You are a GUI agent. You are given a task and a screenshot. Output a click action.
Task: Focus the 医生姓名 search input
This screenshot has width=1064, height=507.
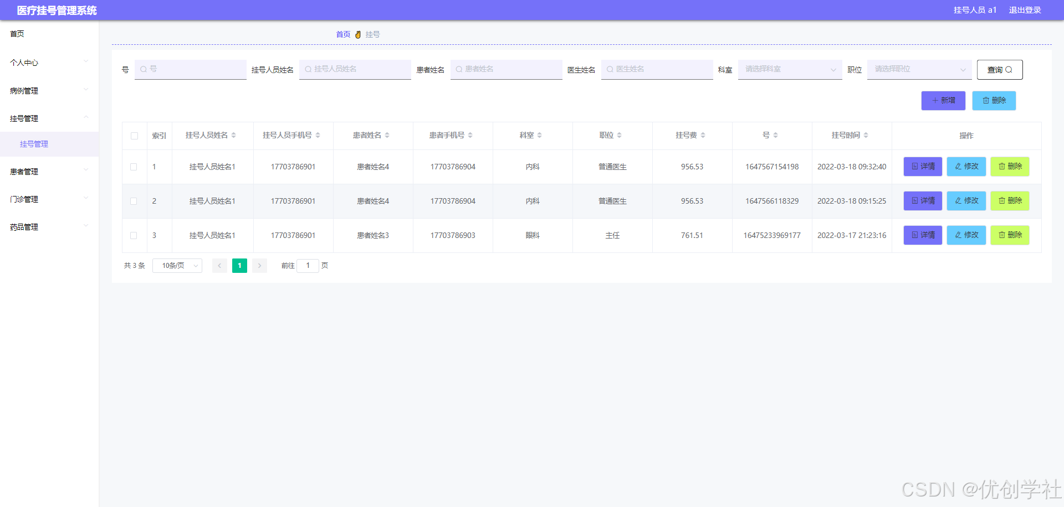[x=657, y=69]
